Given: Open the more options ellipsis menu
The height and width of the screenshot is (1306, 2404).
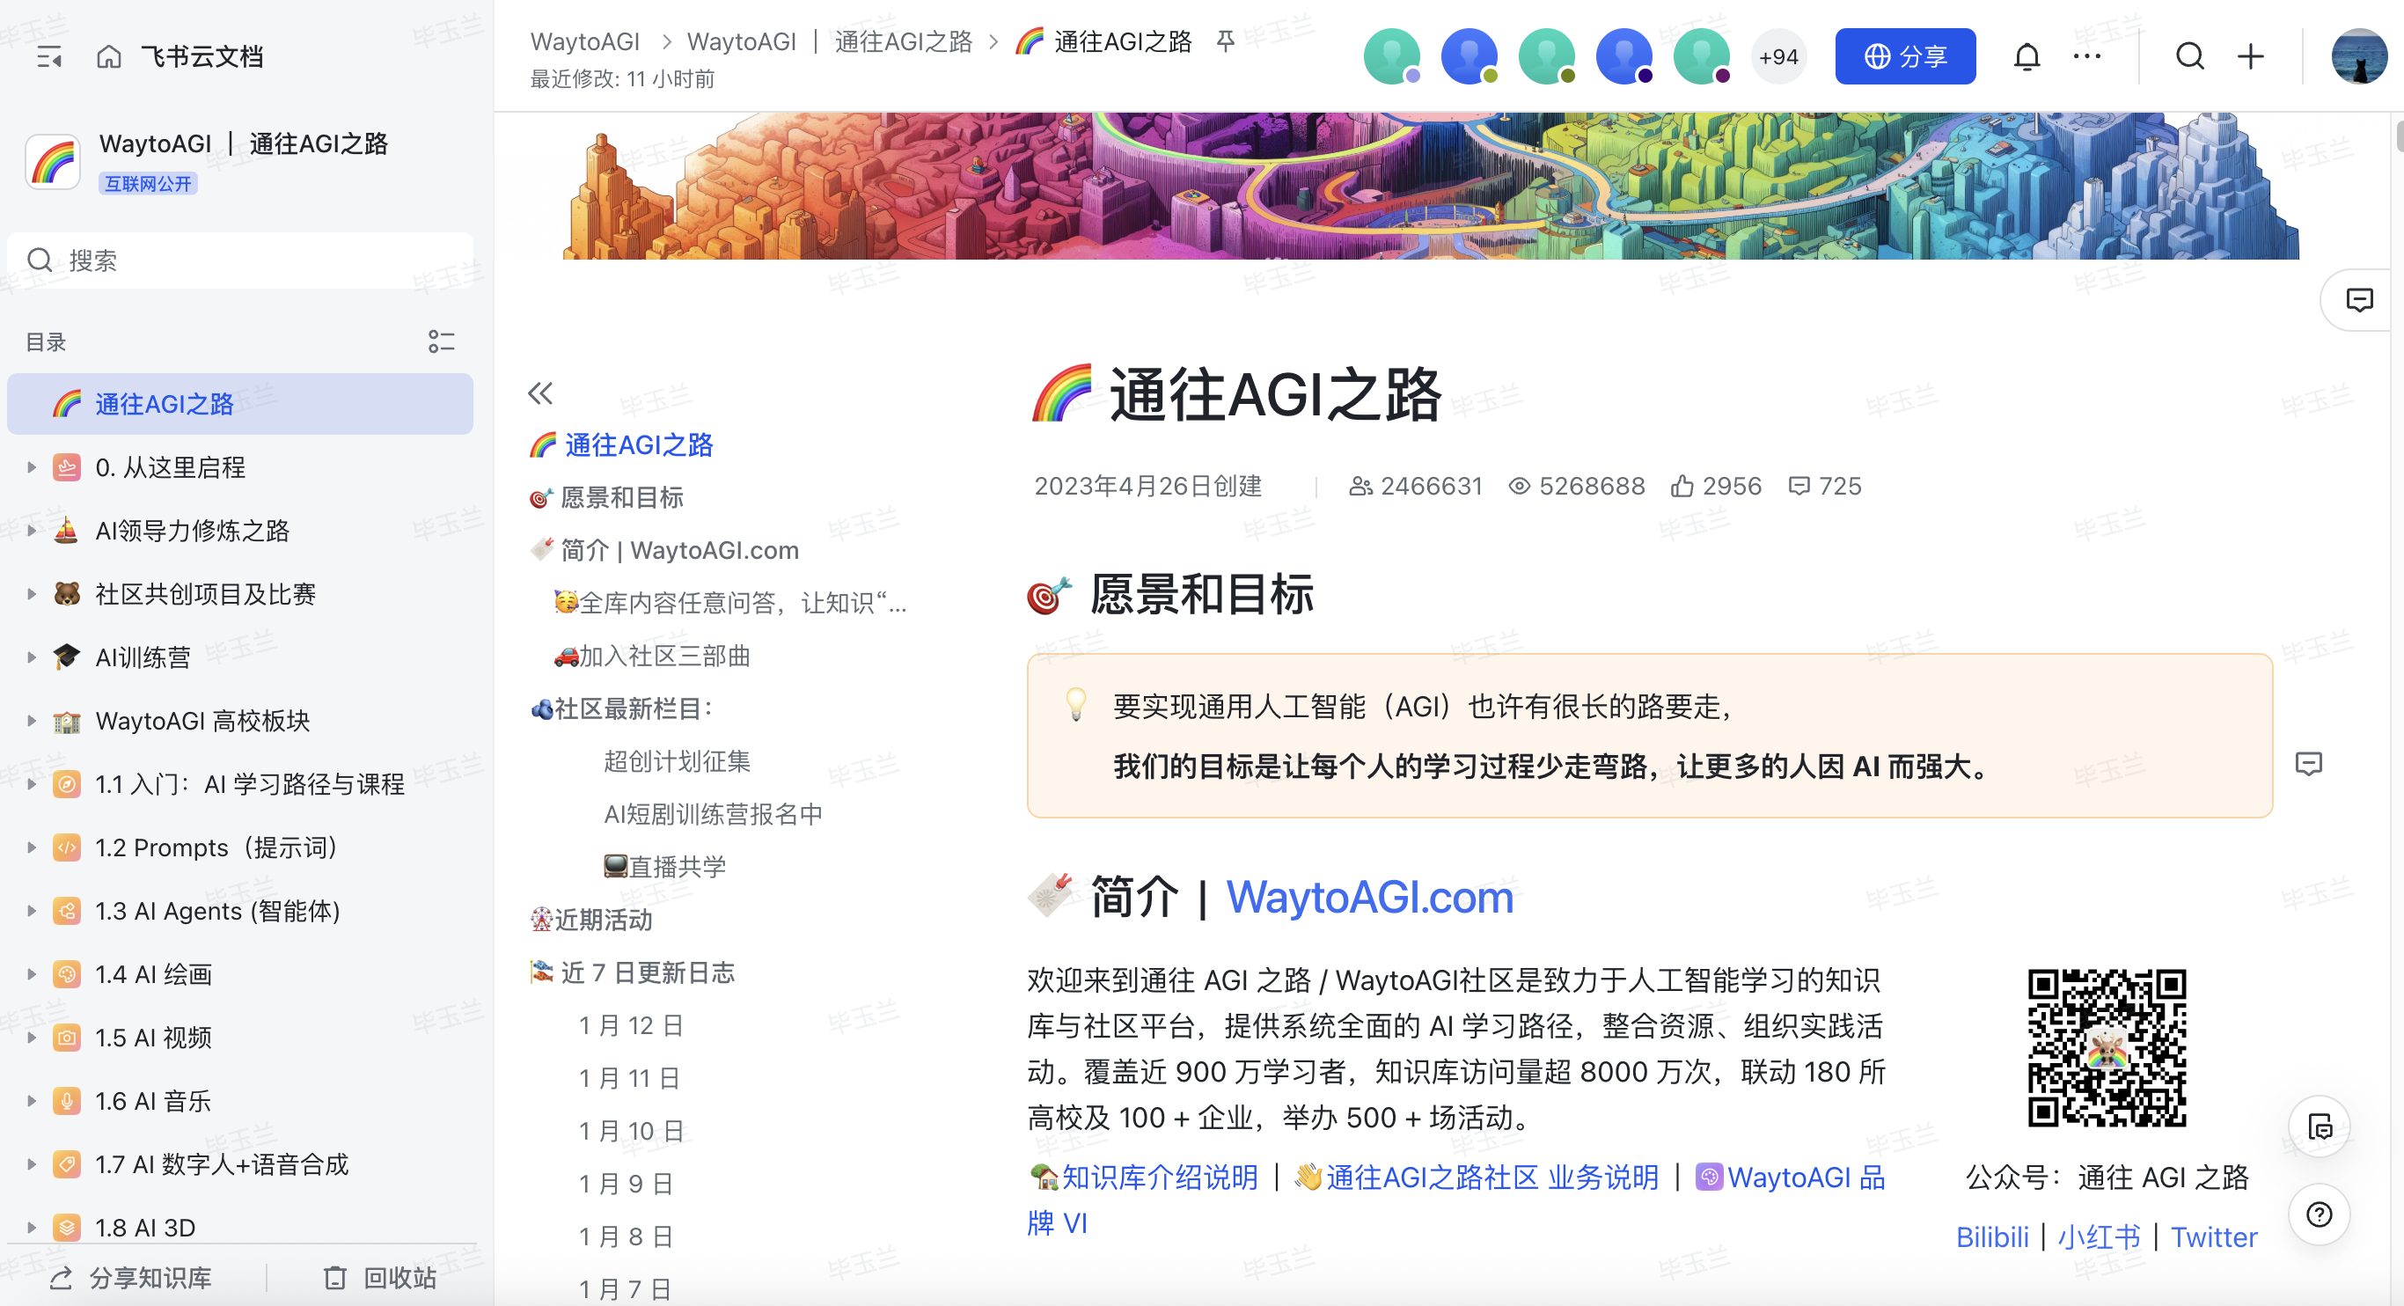Looking at the screenshot, I should [x=2085, y=57].
